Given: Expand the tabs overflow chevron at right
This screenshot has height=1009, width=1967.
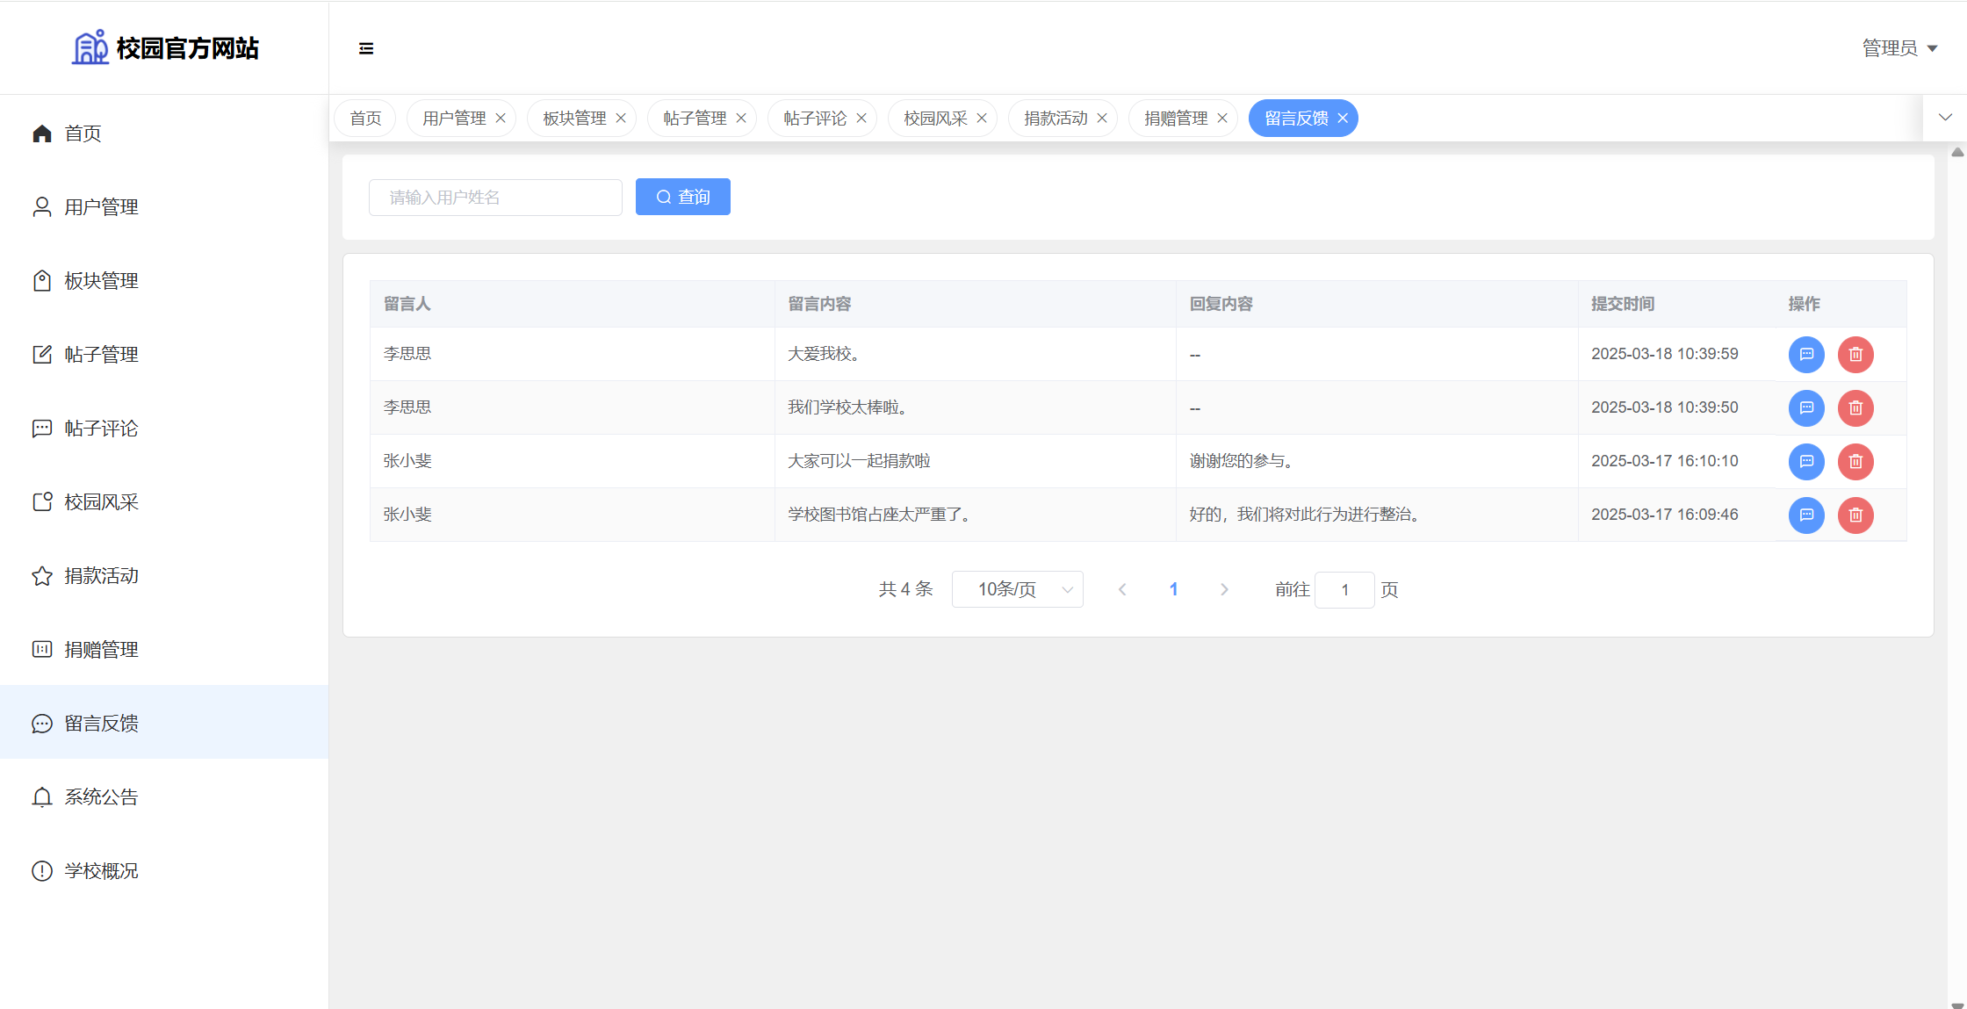Looking at the screenshot, I should click(1945, 118).
